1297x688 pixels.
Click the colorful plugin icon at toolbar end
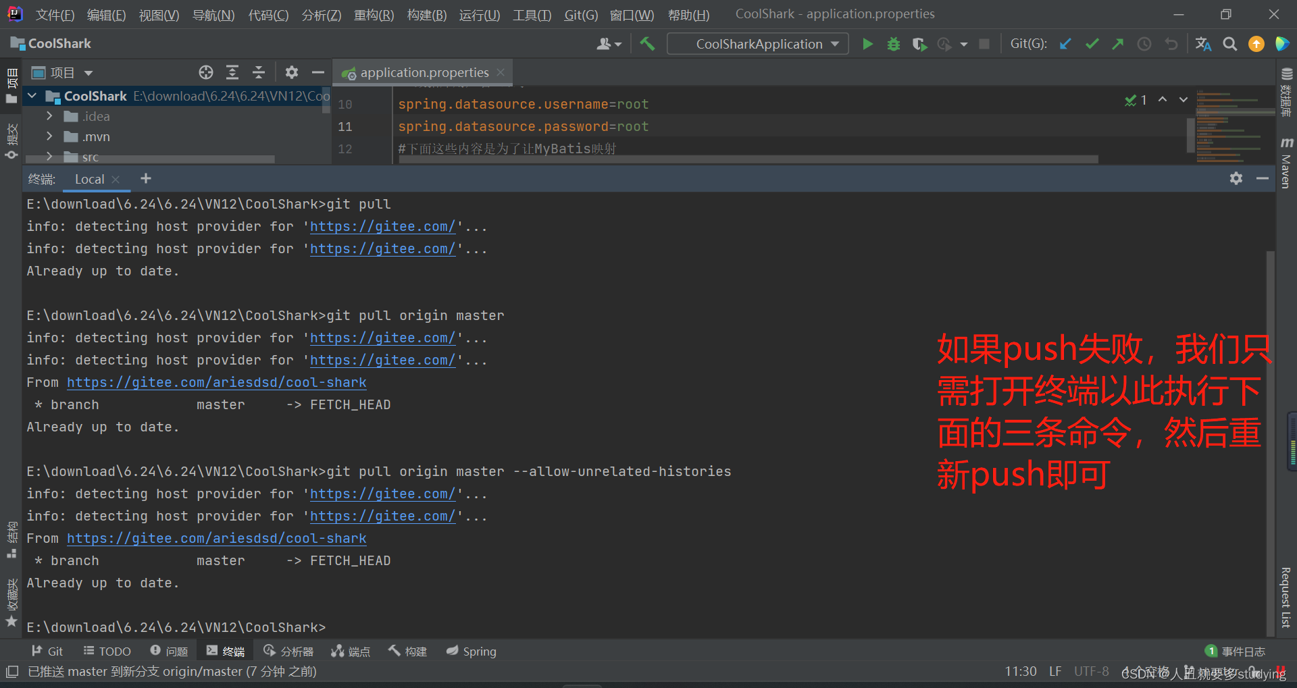click(x=1282, y=44)
